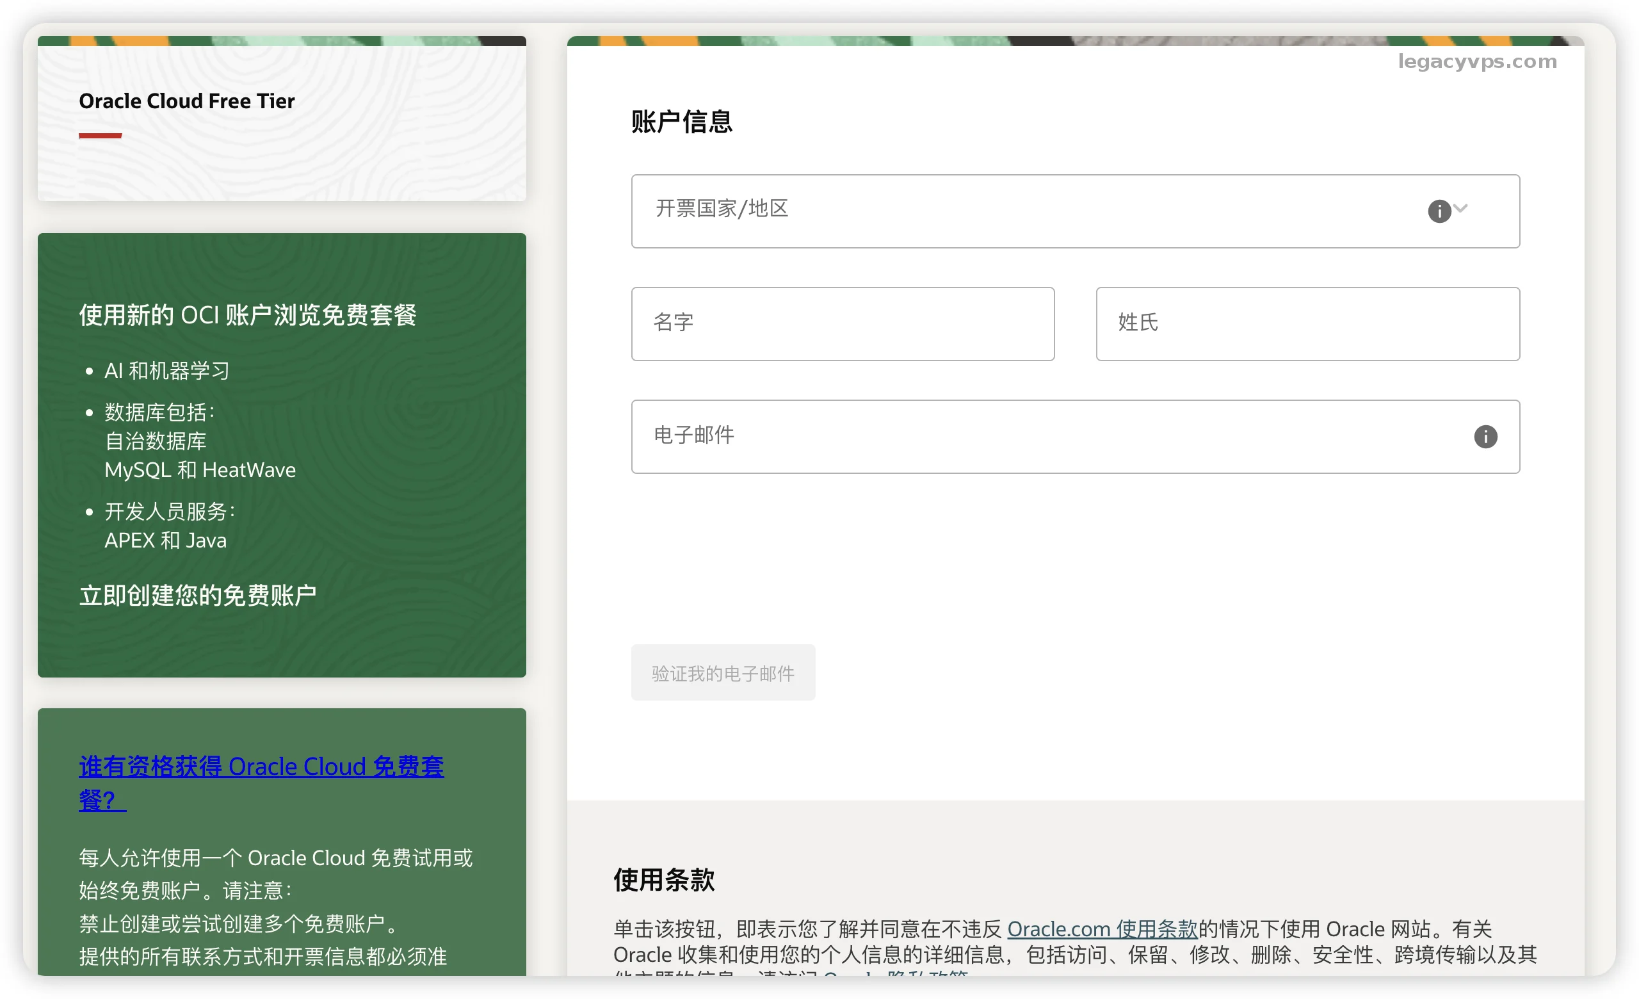Screen dimensions: 1639x999
Task: Click the 禁止创建或尝试创建多个免费账户 line
Action: pos(239,923)
